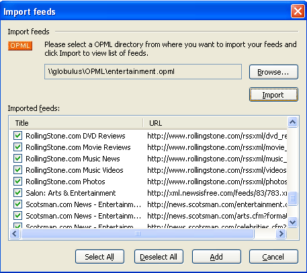Click vertical scrollbar up arrow
Viewport: 307px width, 273px height.
point(292,122)
